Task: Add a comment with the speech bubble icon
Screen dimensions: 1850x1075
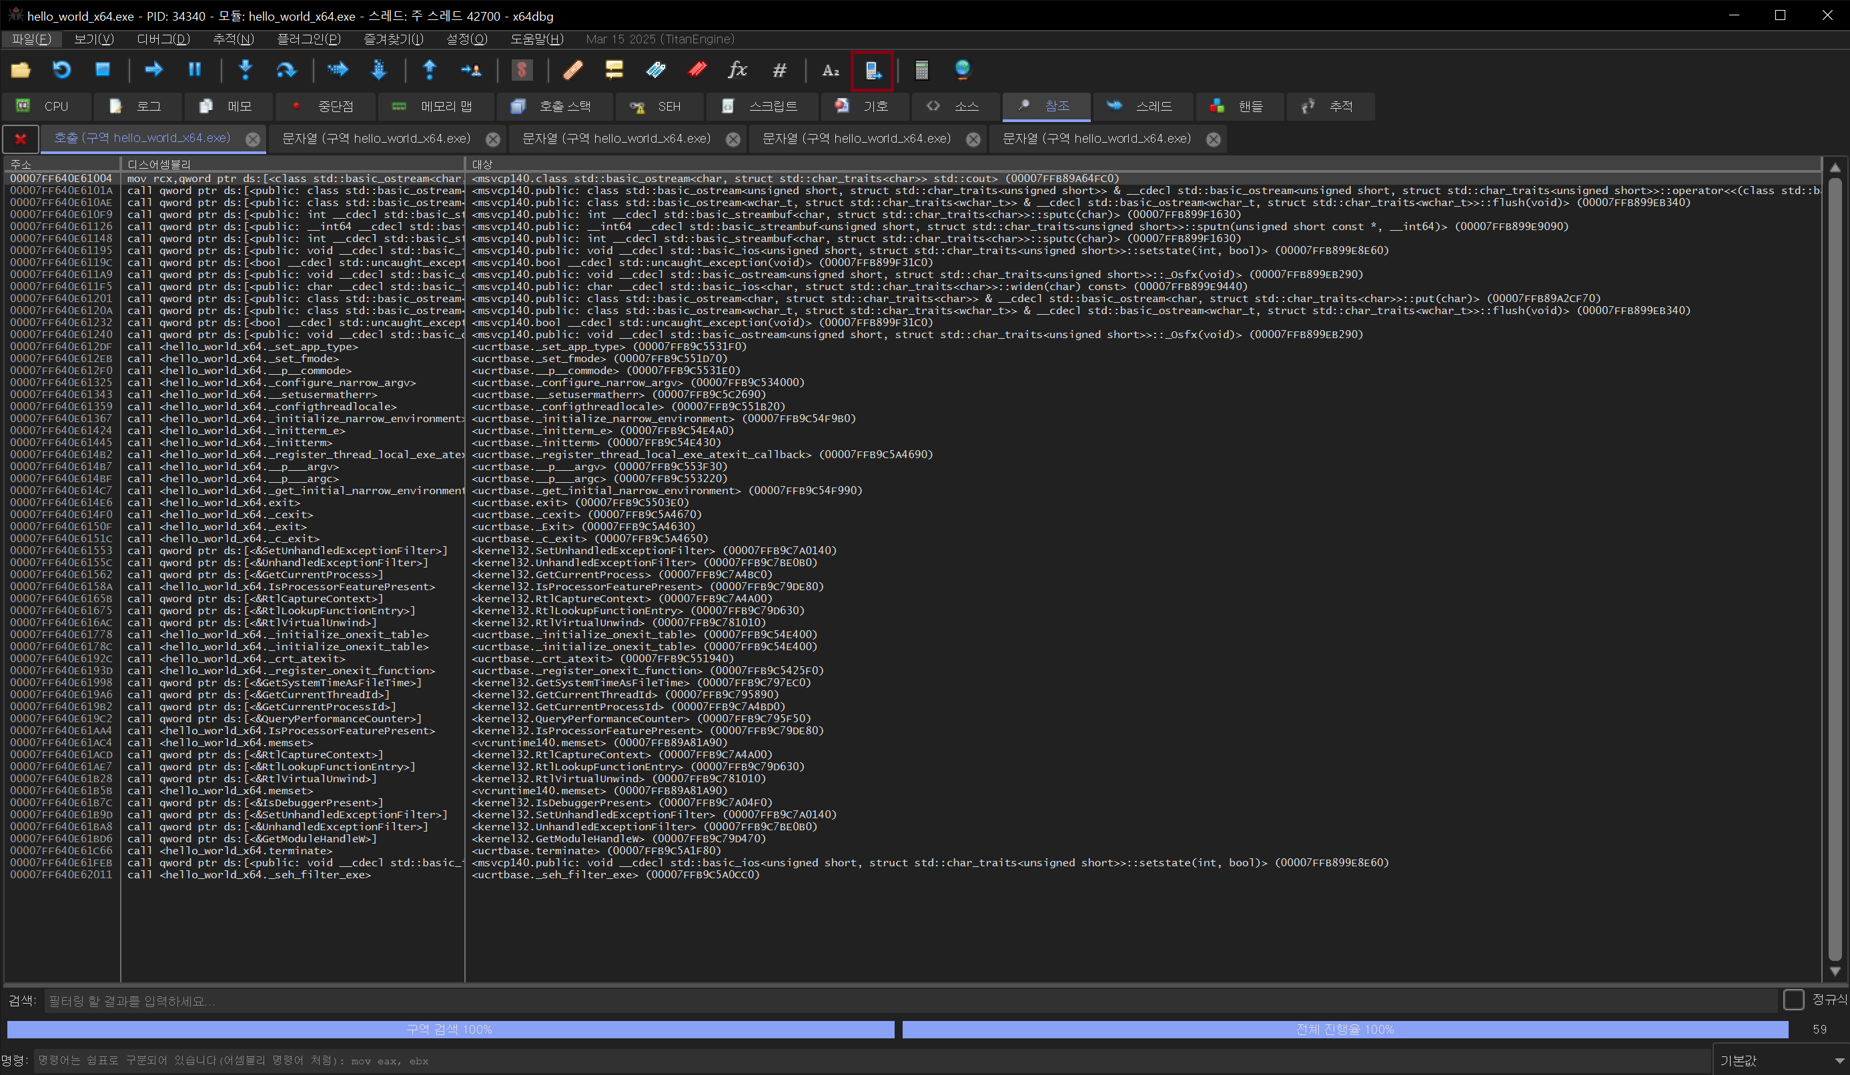Action: point(613,70)
